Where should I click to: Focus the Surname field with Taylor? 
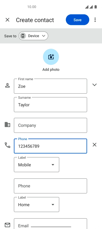click(x=50, y=105)
